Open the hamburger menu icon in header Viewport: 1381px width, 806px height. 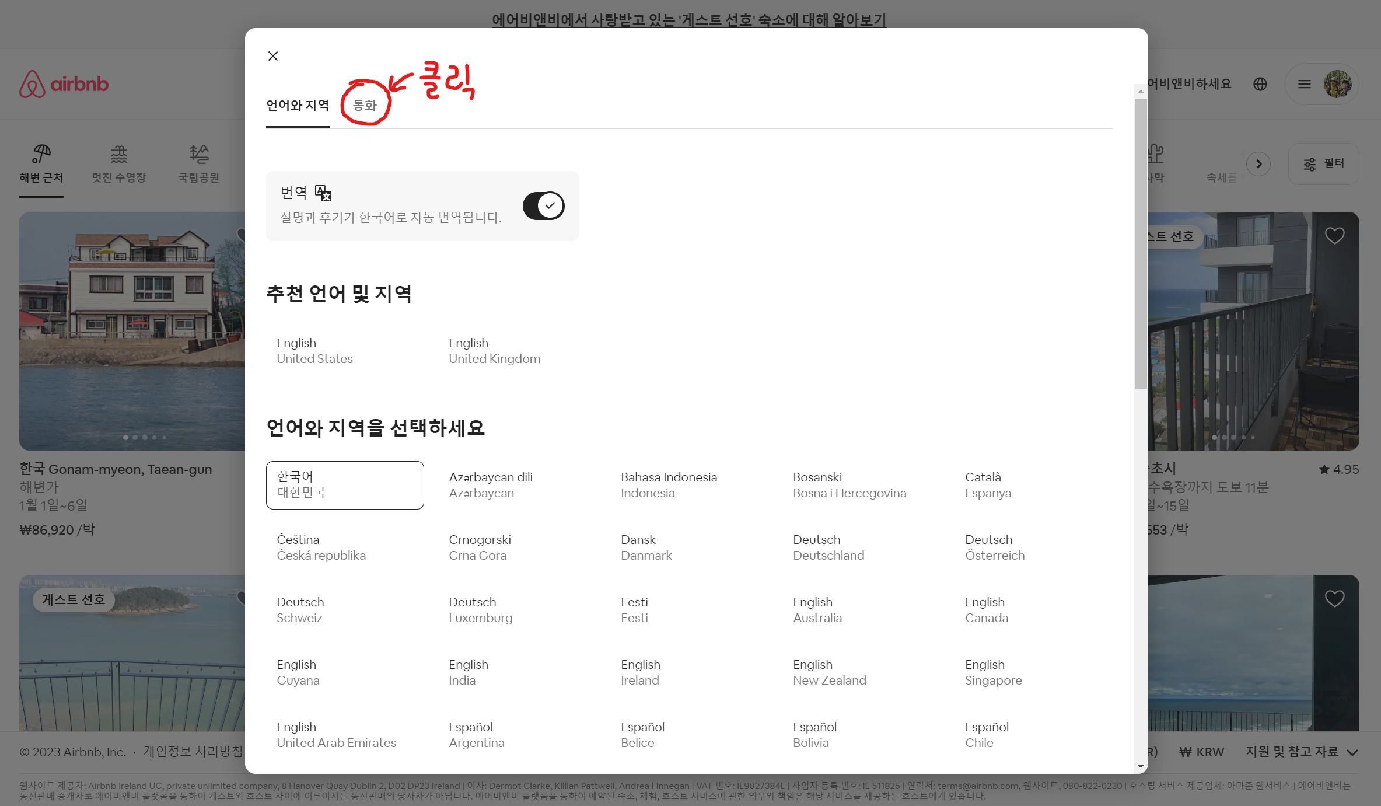(1305, 84)
